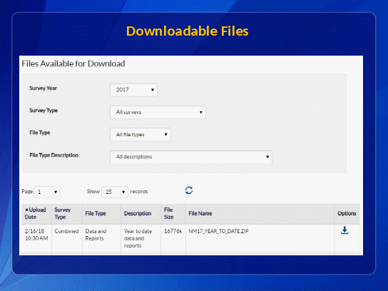Screen dimensions: 388x291
Task: Click the Options column header
Action: 347,213
